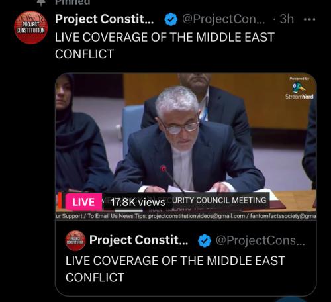Click the news tips email ticker
Image resolution: width=331 pixels, height=302 pixels.
pyautogui.click(x=186, y=216)
